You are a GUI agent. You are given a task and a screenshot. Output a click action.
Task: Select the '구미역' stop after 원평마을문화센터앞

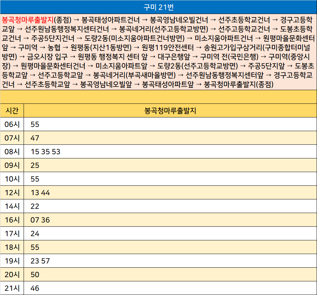pos(28,47)
